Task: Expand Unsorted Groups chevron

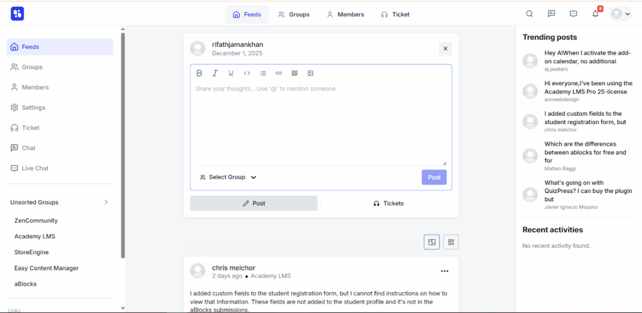Action: click(106, 202)
